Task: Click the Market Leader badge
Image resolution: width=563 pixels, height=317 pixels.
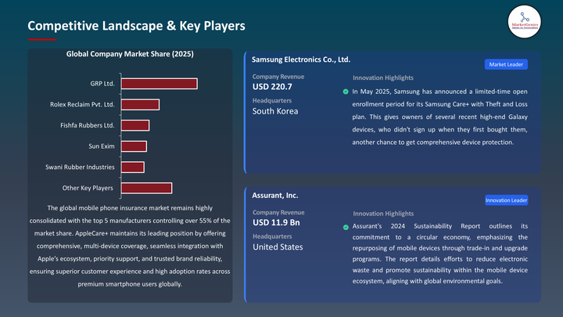Action: coord(506,64)
